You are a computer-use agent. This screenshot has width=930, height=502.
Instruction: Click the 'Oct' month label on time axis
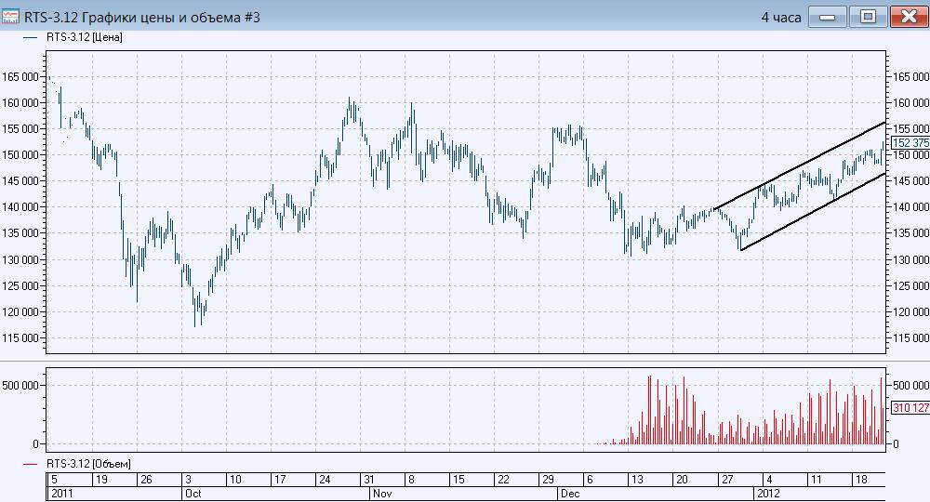pos(193,493)
